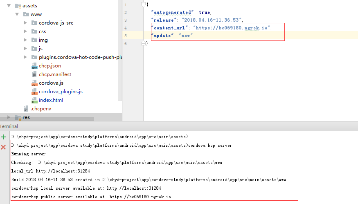Click the 'Build 2018.04.16-11.36.53 created' line
The height and width of the screenshot is (204, 358).
(149, 179)
